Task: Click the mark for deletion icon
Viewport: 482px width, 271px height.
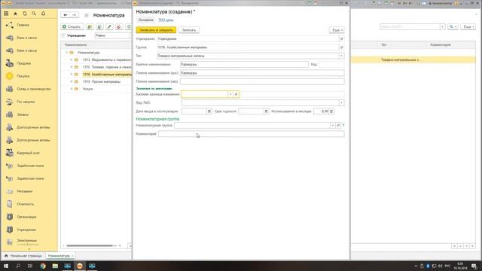Action: click(x=119, y=27)
